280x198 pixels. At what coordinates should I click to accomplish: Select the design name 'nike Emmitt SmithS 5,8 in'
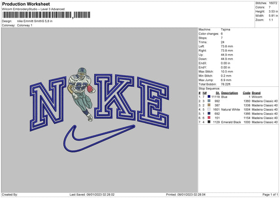(35, 21)
